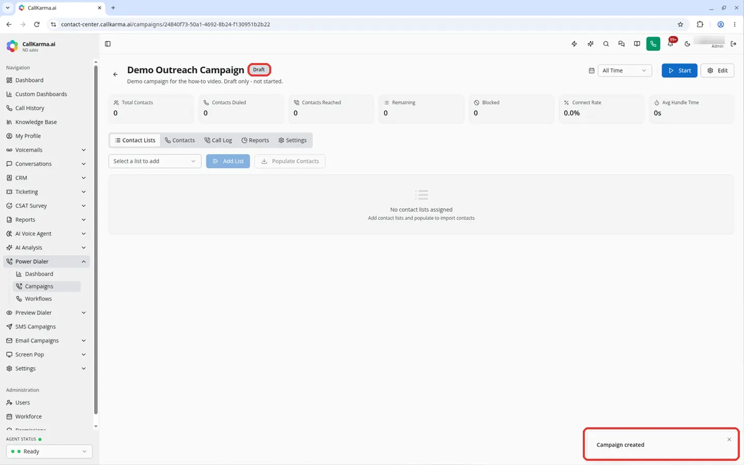Open SMS Campaigns in sidebar
The image size is (744, 465).
(46, 327)
